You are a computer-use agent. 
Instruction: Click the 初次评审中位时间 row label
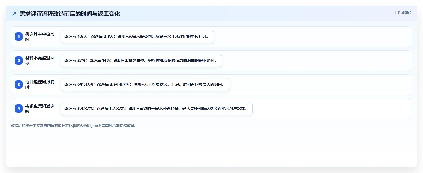(40, 37)
